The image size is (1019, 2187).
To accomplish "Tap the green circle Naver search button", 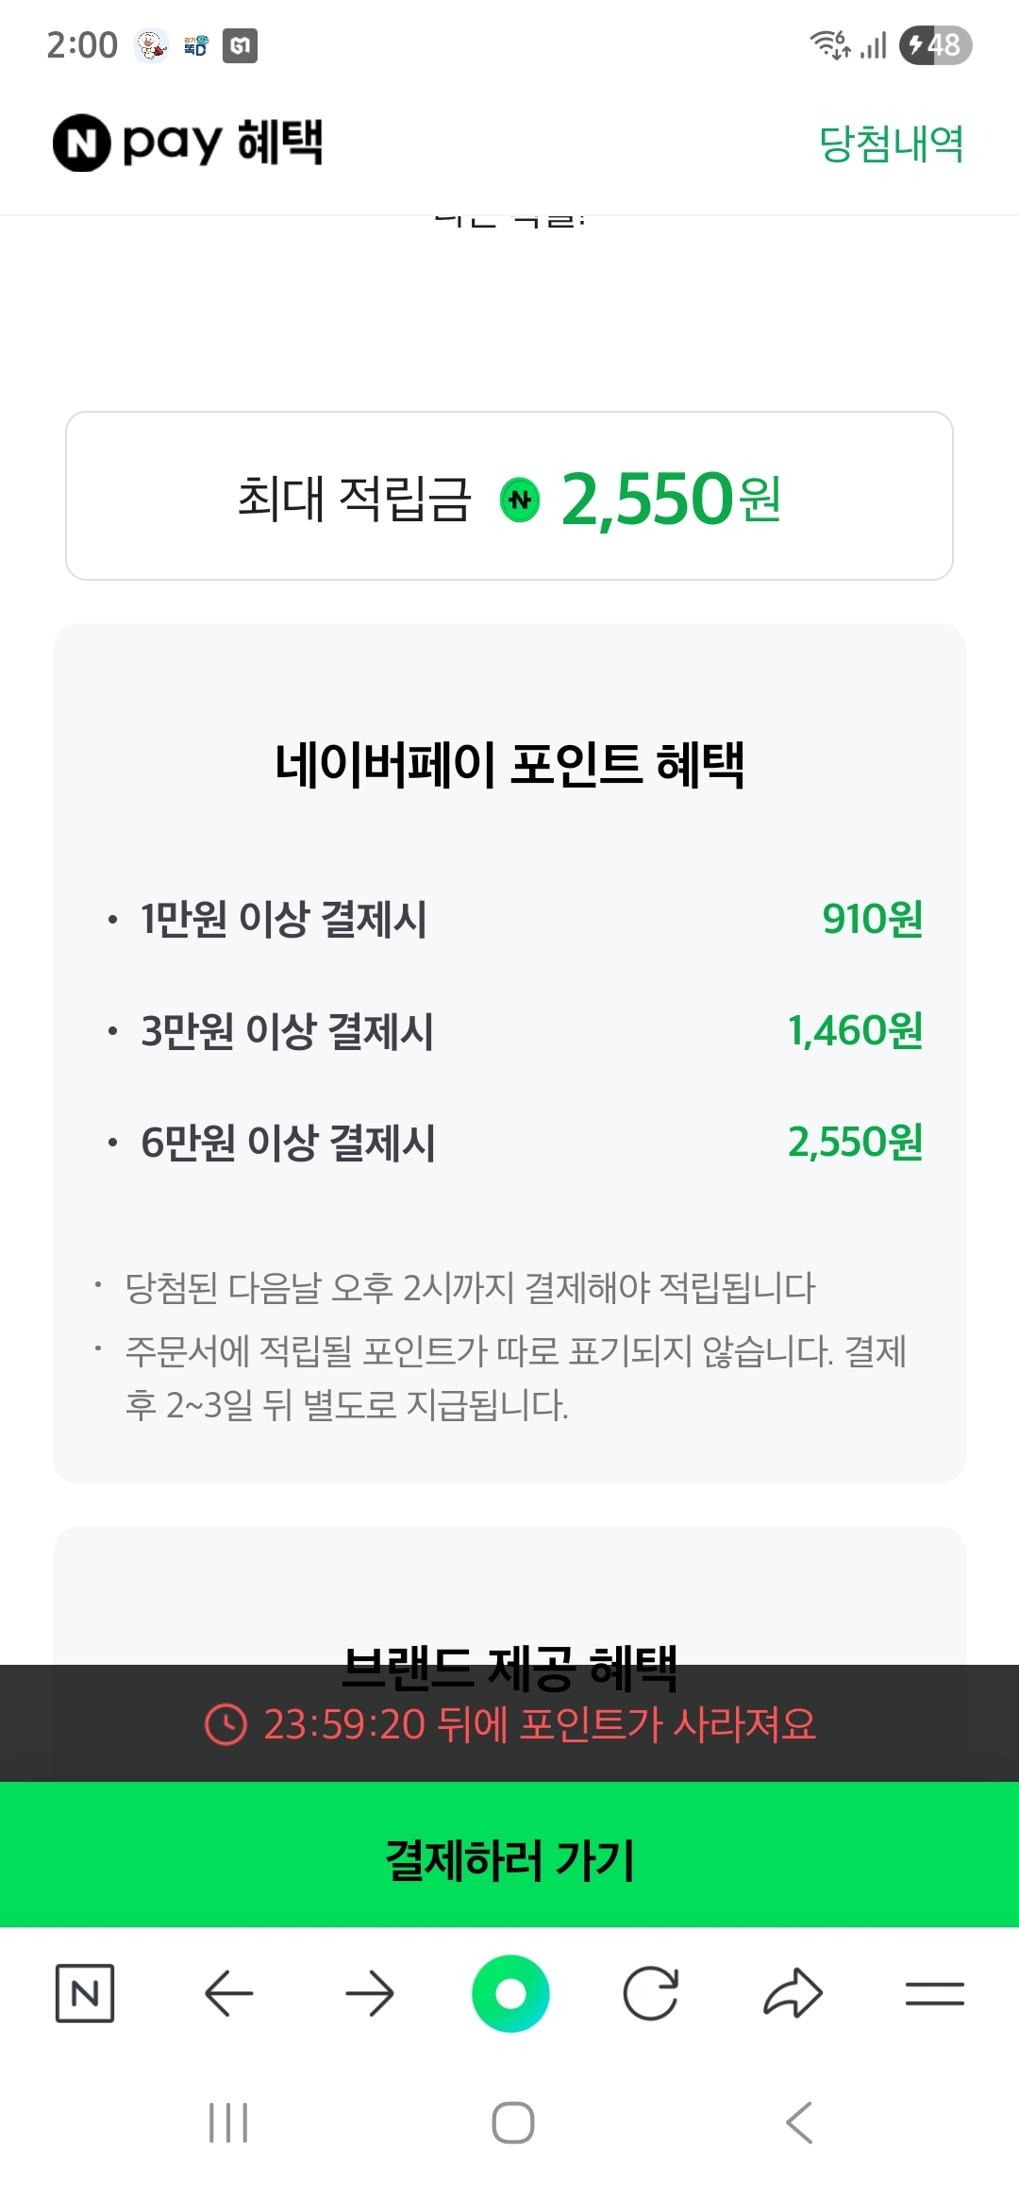I will (510, 1993).
